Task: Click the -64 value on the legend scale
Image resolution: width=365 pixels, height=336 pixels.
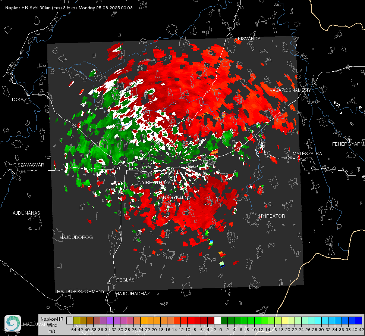Action: click(73, 330)
